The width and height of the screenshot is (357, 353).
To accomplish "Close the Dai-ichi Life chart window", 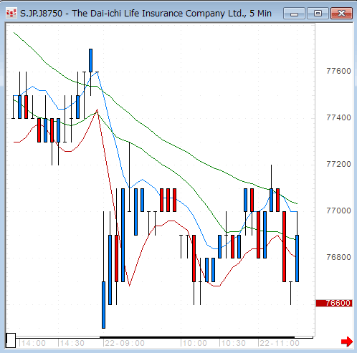I will [x=341, y=13].
